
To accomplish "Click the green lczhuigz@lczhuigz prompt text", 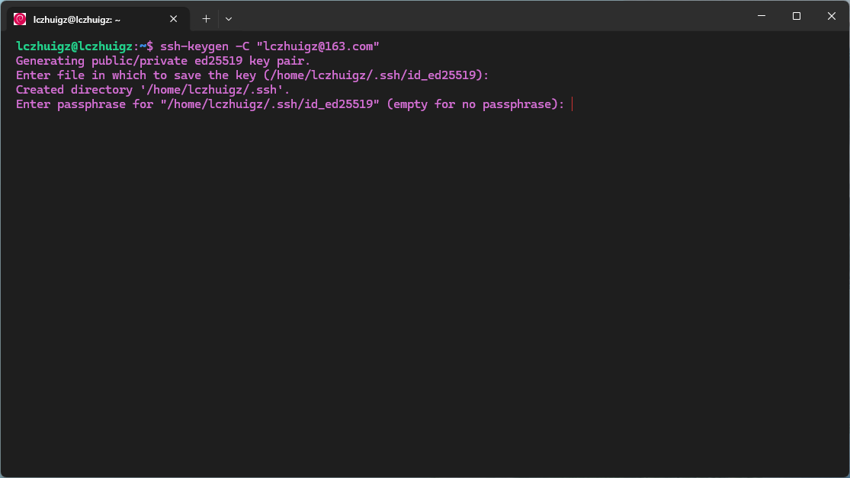I will pos(74,46).
